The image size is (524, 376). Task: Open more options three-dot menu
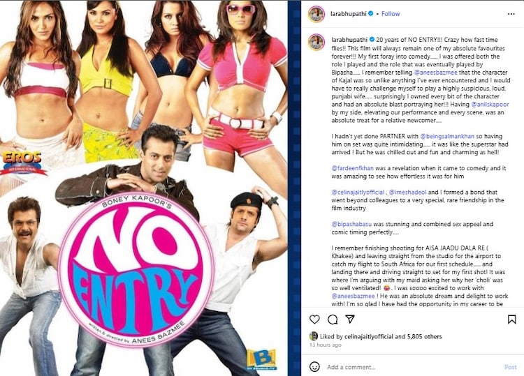click(511, 14)
